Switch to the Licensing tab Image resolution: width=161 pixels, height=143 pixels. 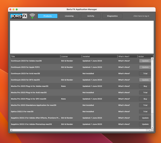pyautogui.click(x=69, y=16)
